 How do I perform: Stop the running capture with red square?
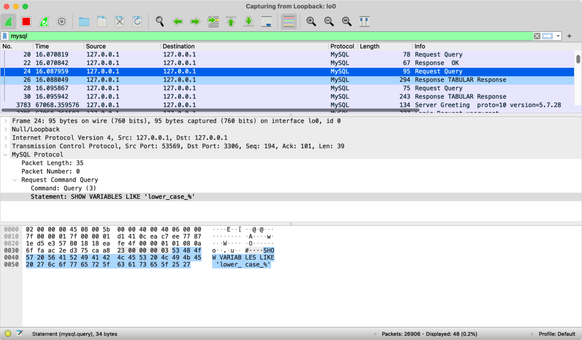coord(26,22)
